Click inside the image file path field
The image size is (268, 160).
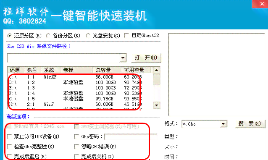click(x=63, y=58)
